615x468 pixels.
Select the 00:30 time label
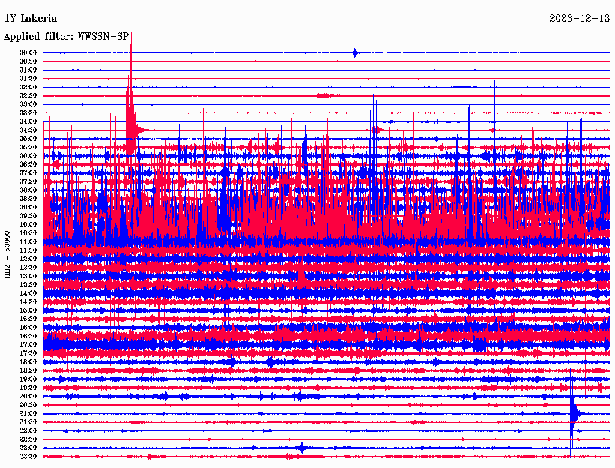click(x=28, y=62)
